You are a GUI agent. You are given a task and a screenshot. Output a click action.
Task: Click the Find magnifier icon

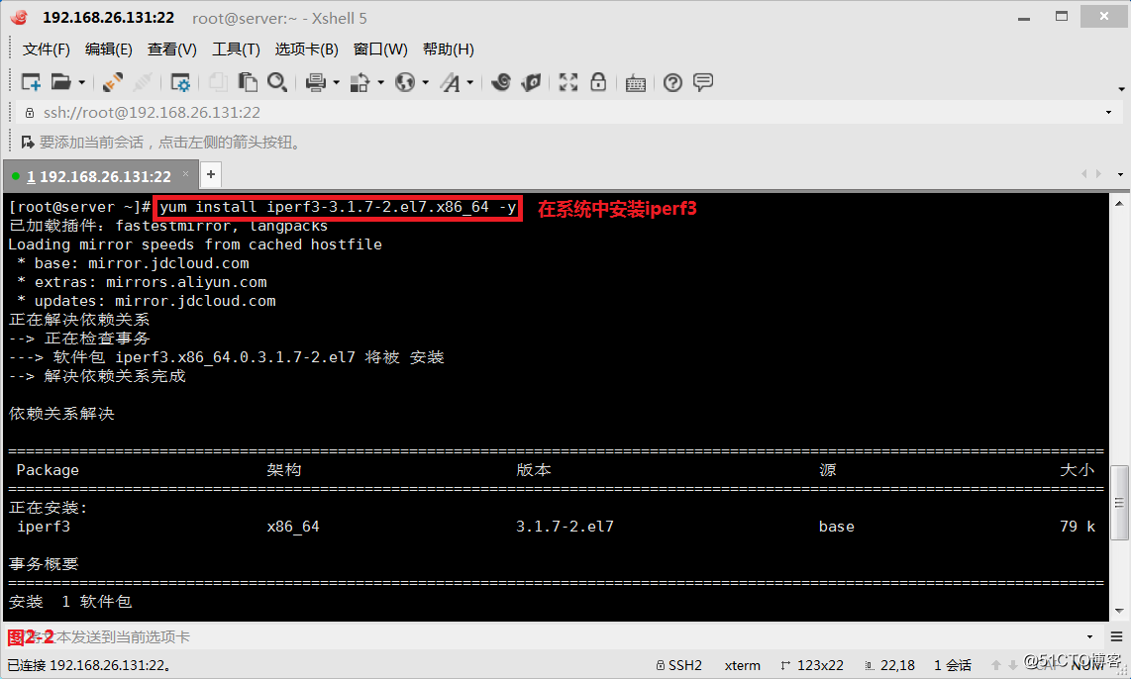(277, 82)
